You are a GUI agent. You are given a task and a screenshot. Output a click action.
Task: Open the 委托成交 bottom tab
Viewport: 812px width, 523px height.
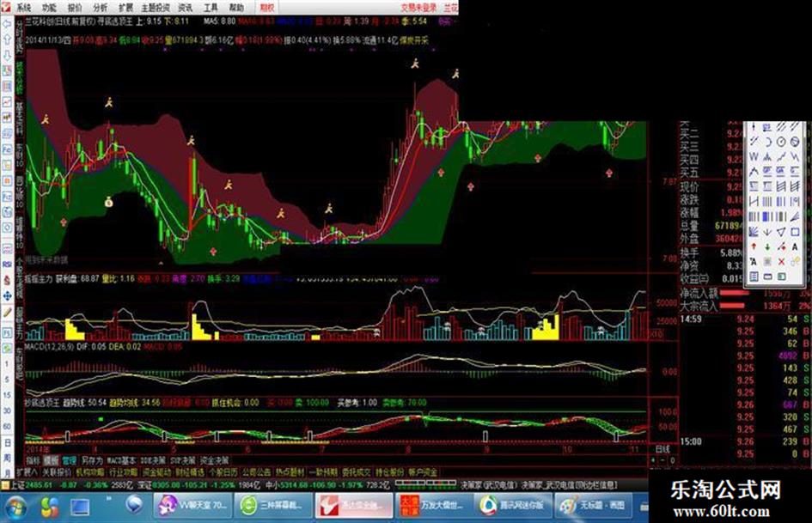[357, 472]
